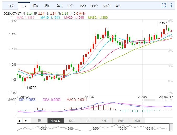
Task: Switch to the WR indicator
Action: pos(120,121)
